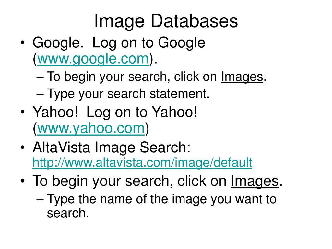Click the word 'Databases' in the title

click(x=194, y=21)
